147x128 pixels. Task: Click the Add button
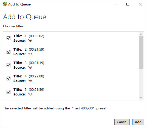[x=138, y=122]
